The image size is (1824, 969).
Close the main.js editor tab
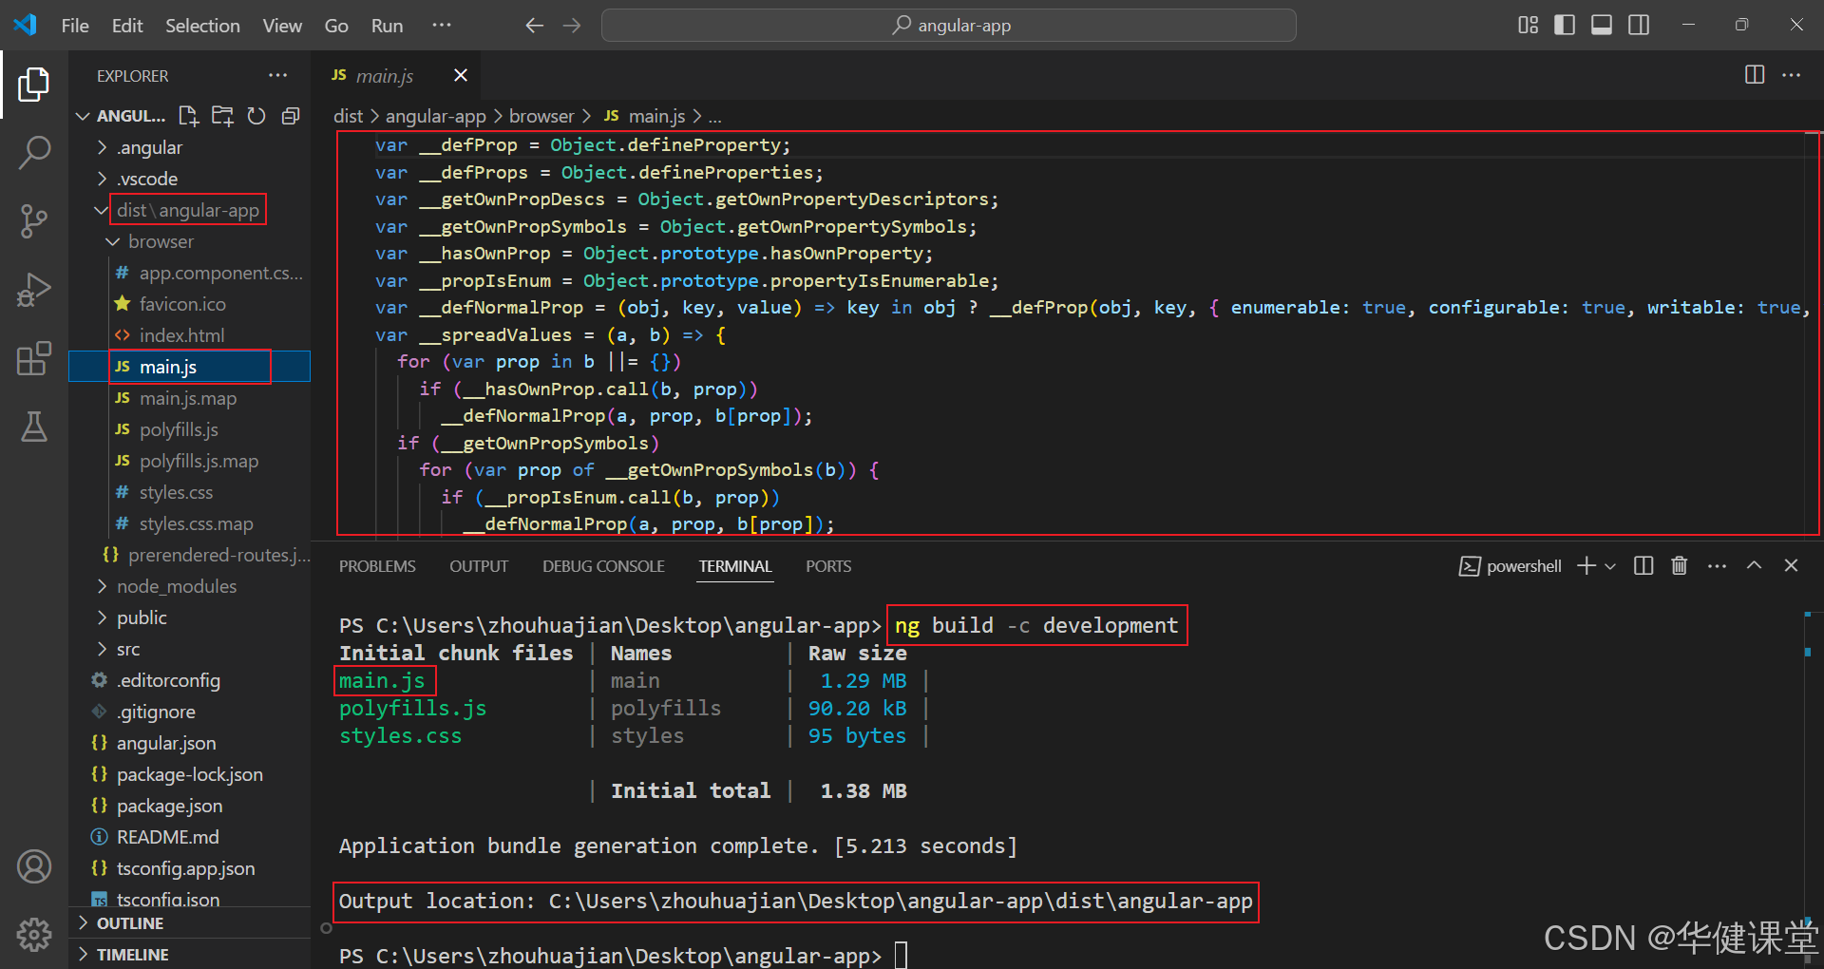coord(461,75)
